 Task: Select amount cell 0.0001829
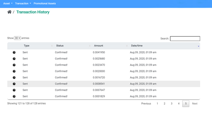(x=99, y=96)
